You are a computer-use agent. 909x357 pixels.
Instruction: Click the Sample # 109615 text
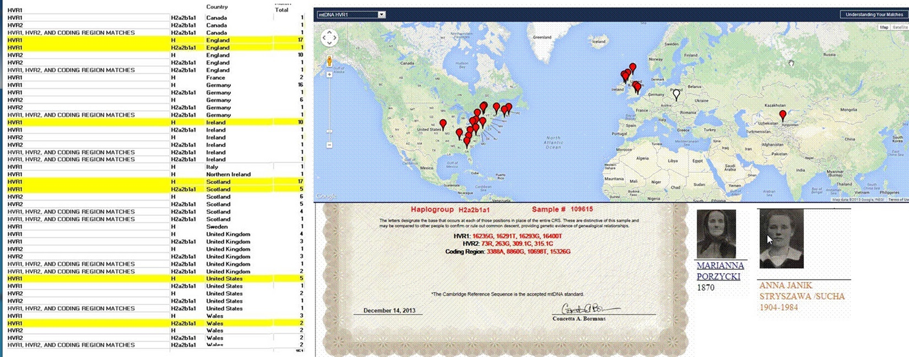pyautogui.click(x=562, y=210)
